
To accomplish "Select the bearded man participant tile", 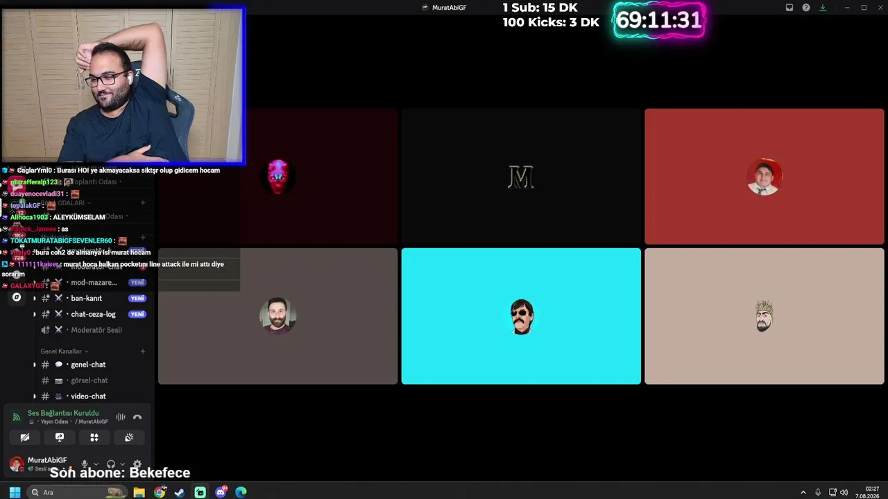I will click(x=278, y=316).
